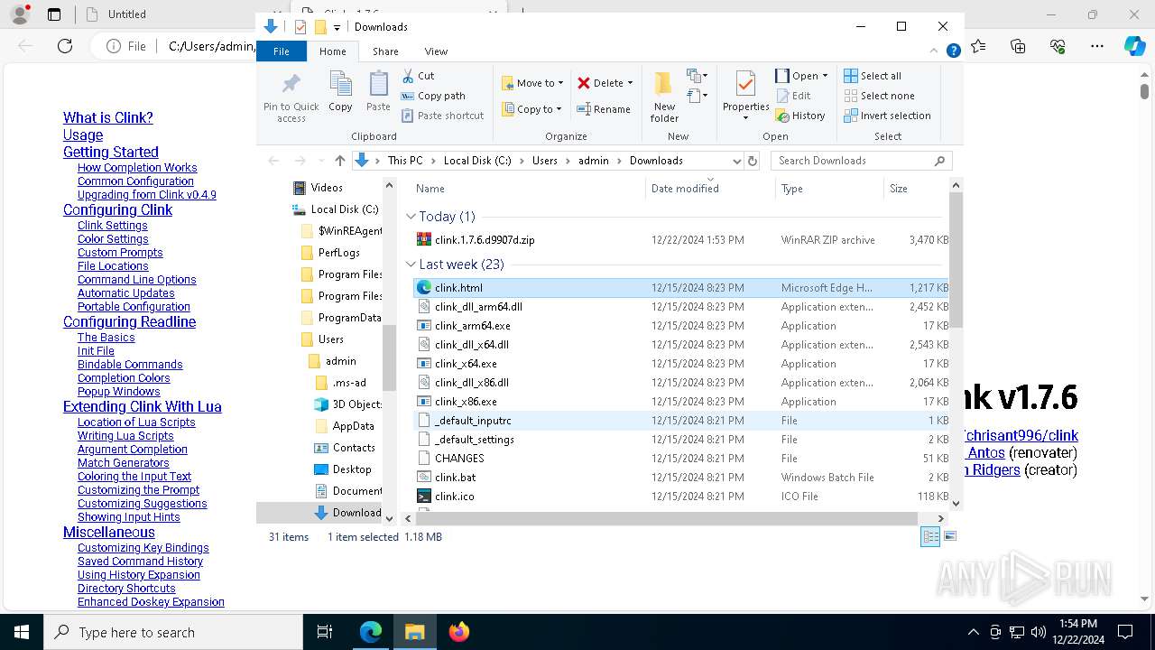The width and height of the screenshot is (1155, 650).
Task: Open Microsoft Edge from taskbar
Action: pos(371,632)
